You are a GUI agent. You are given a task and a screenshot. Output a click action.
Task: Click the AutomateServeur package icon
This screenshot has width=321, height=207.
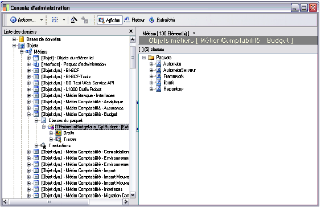158,70
